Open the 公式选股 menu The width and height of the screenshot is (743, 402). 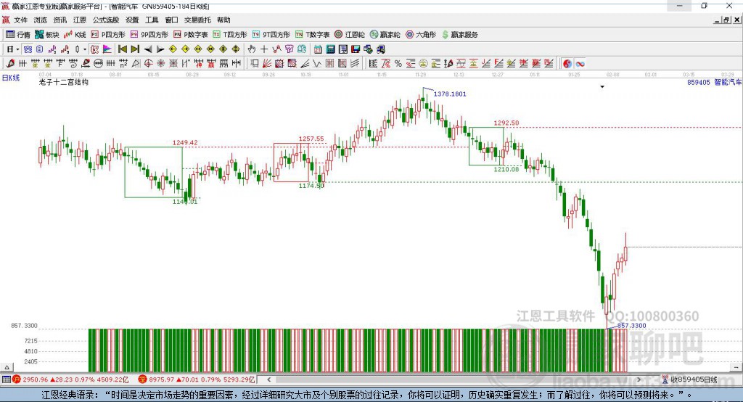pos(106,20)
